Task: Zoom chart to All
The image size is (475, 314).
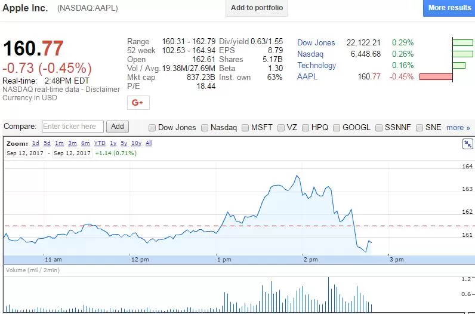Action: (149, 143)
